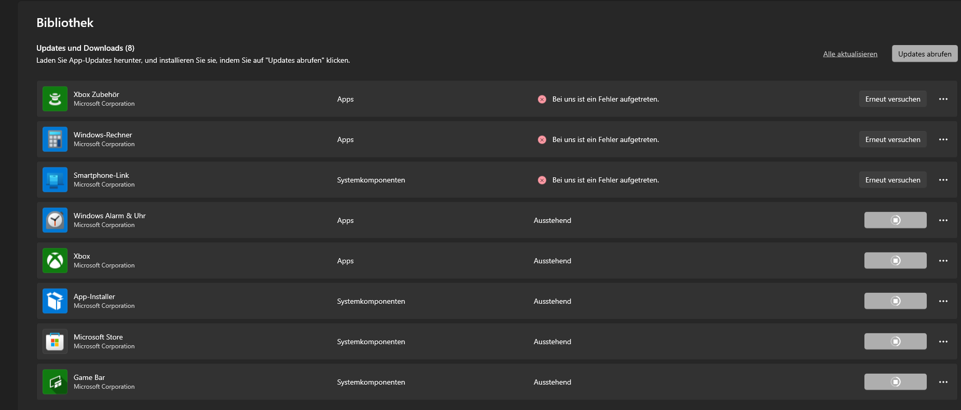Click the Xbox Zubehör app icon
This screenshot has width=961, height=410.
click(55, 99)
